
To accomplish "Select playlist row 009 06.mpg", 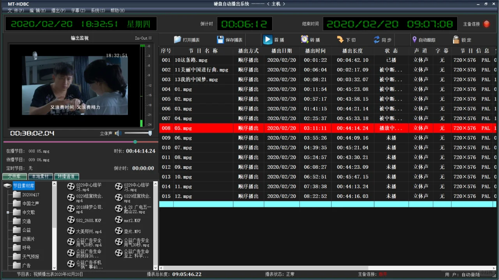I will [328, 138].
